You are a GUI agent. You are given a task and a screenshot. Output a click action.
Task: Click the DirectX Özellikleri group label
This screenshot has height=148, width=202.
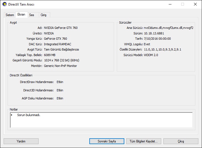pos(21,75)
